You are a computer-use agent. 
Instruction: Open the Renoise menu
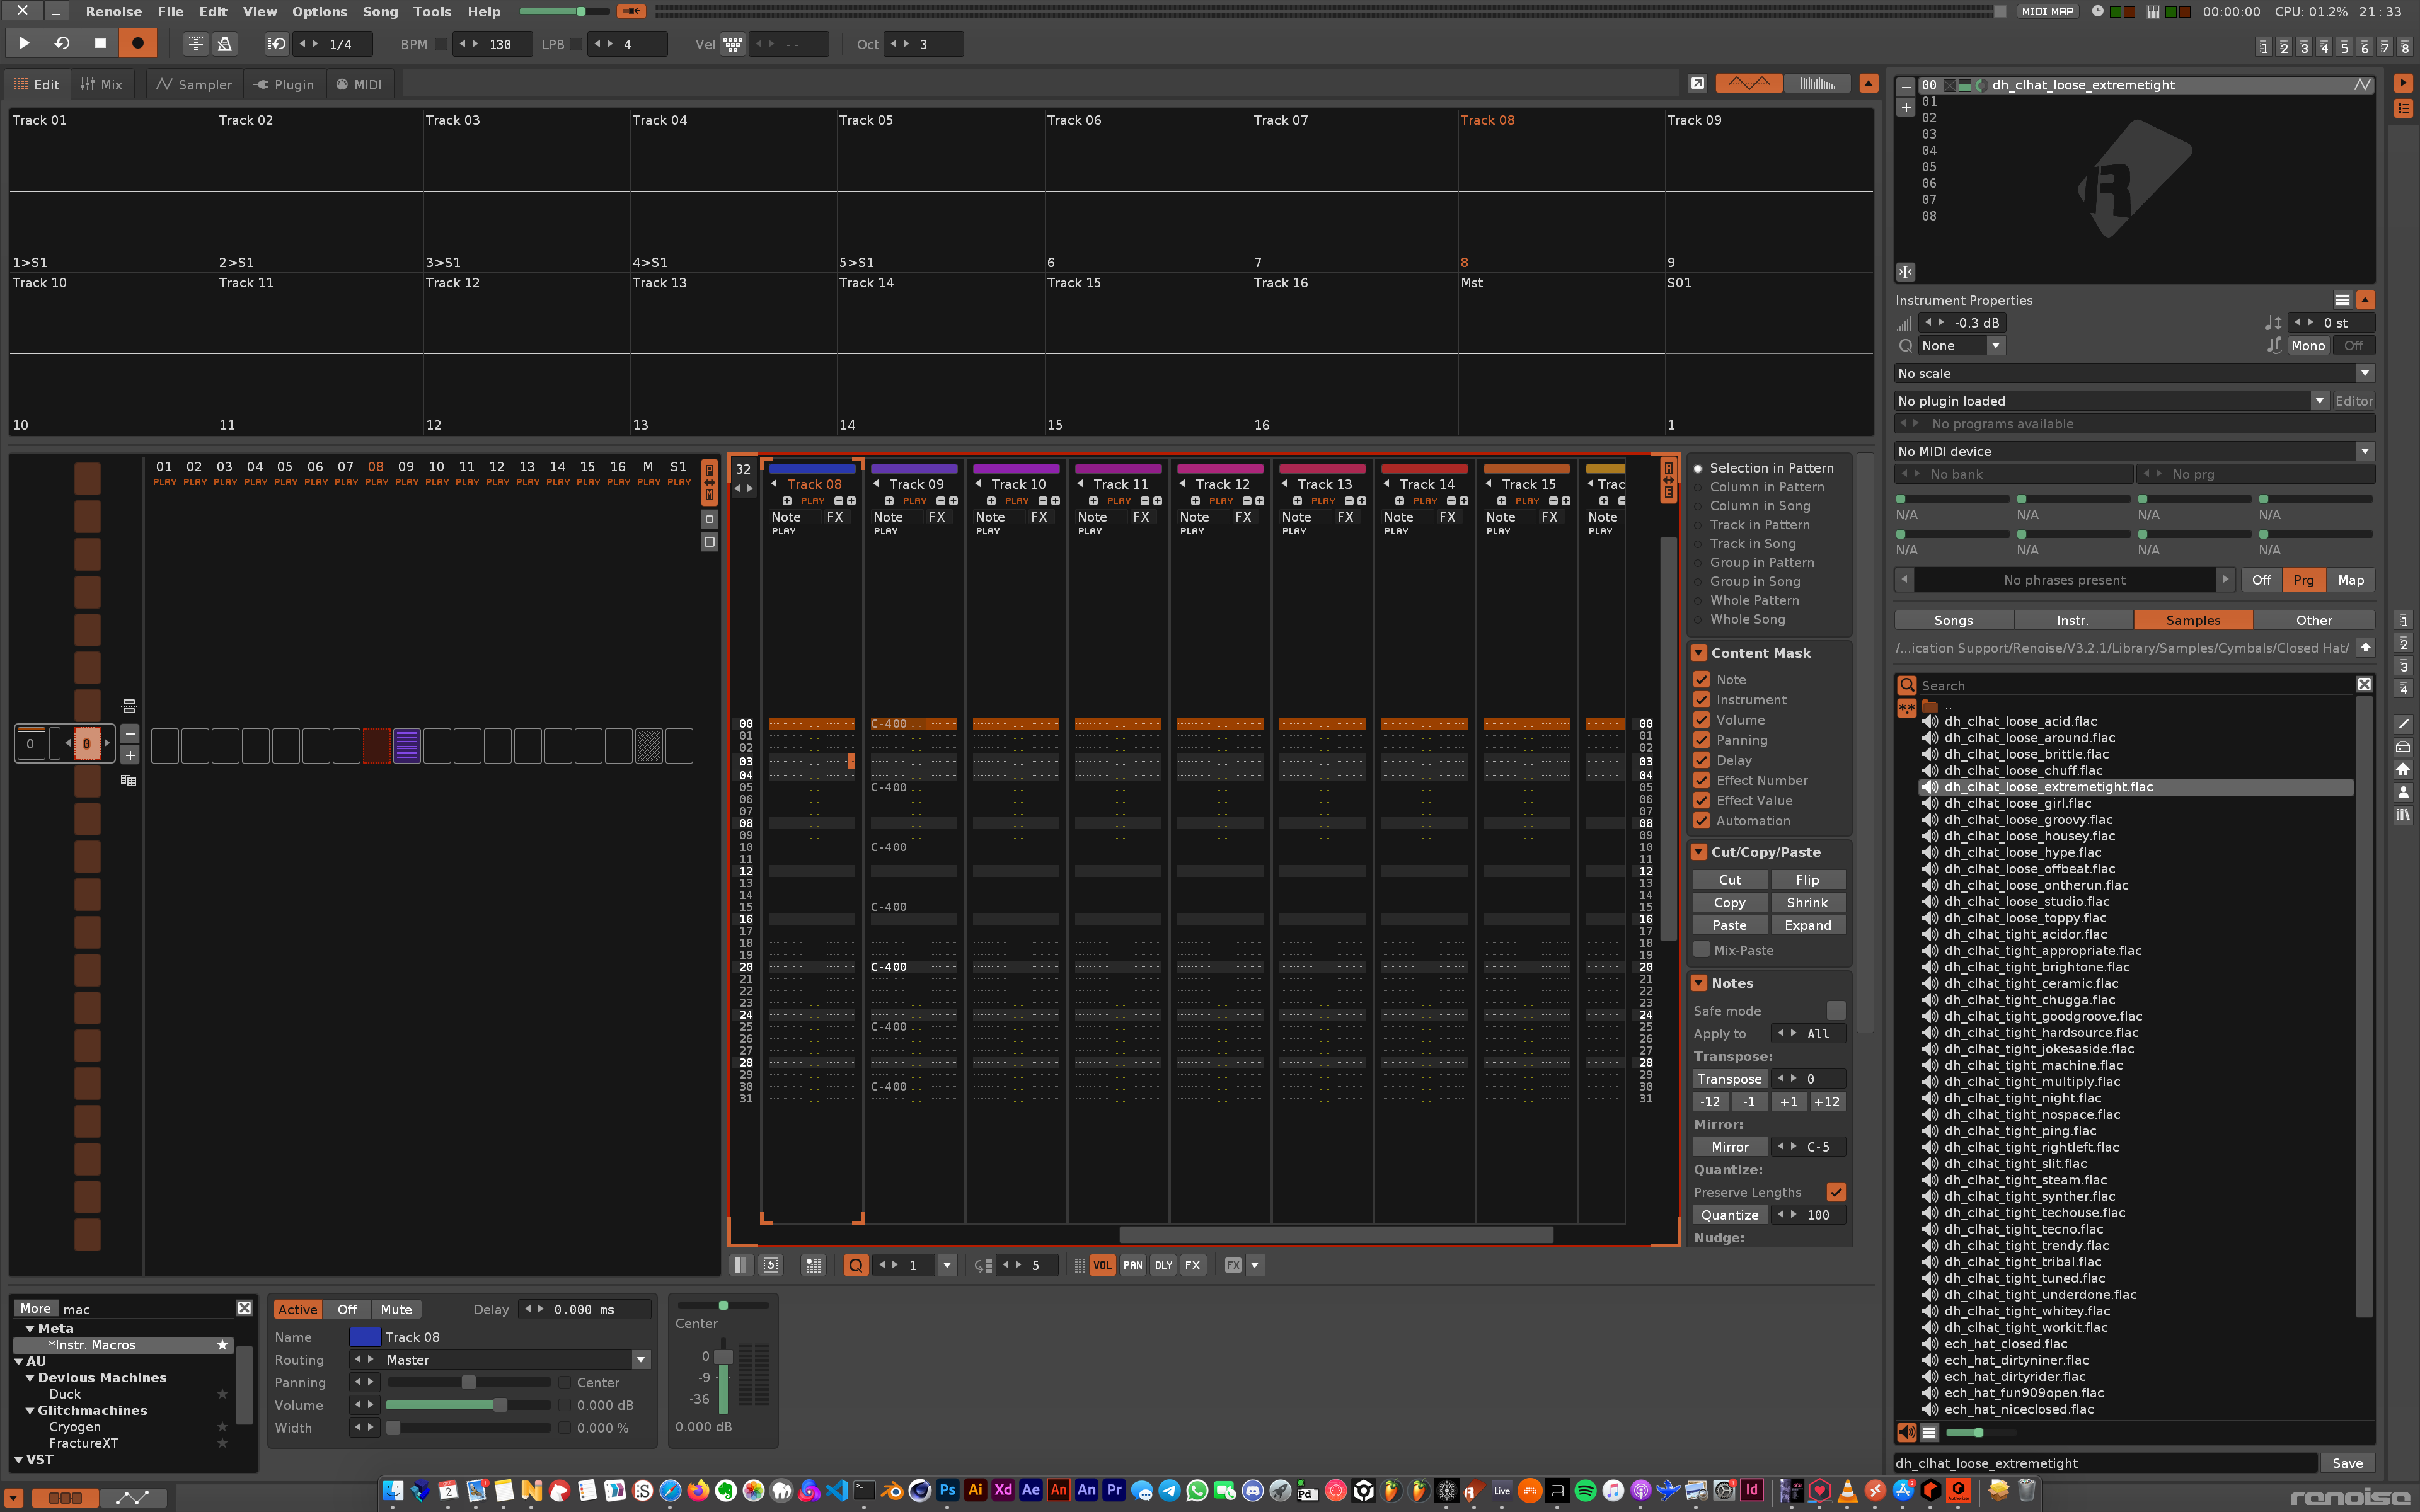[113, 11]
